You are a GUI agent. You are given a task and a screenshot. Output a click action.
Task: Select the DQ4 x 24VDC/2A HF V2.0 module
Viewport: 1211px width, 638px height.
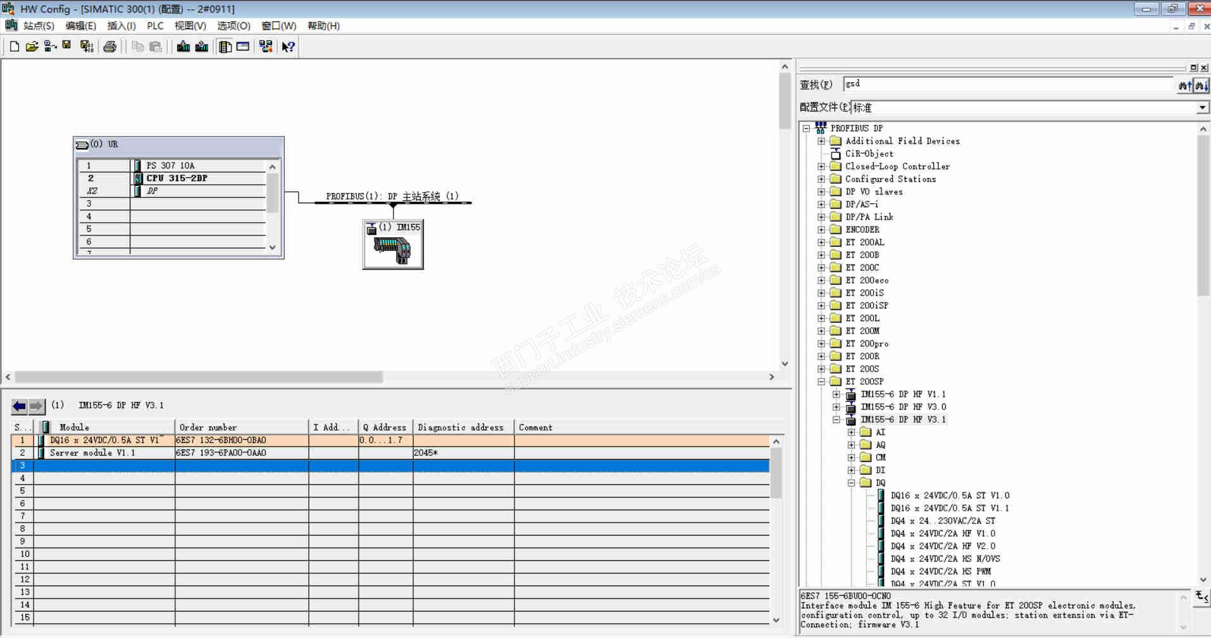click(x=943, y=546)
